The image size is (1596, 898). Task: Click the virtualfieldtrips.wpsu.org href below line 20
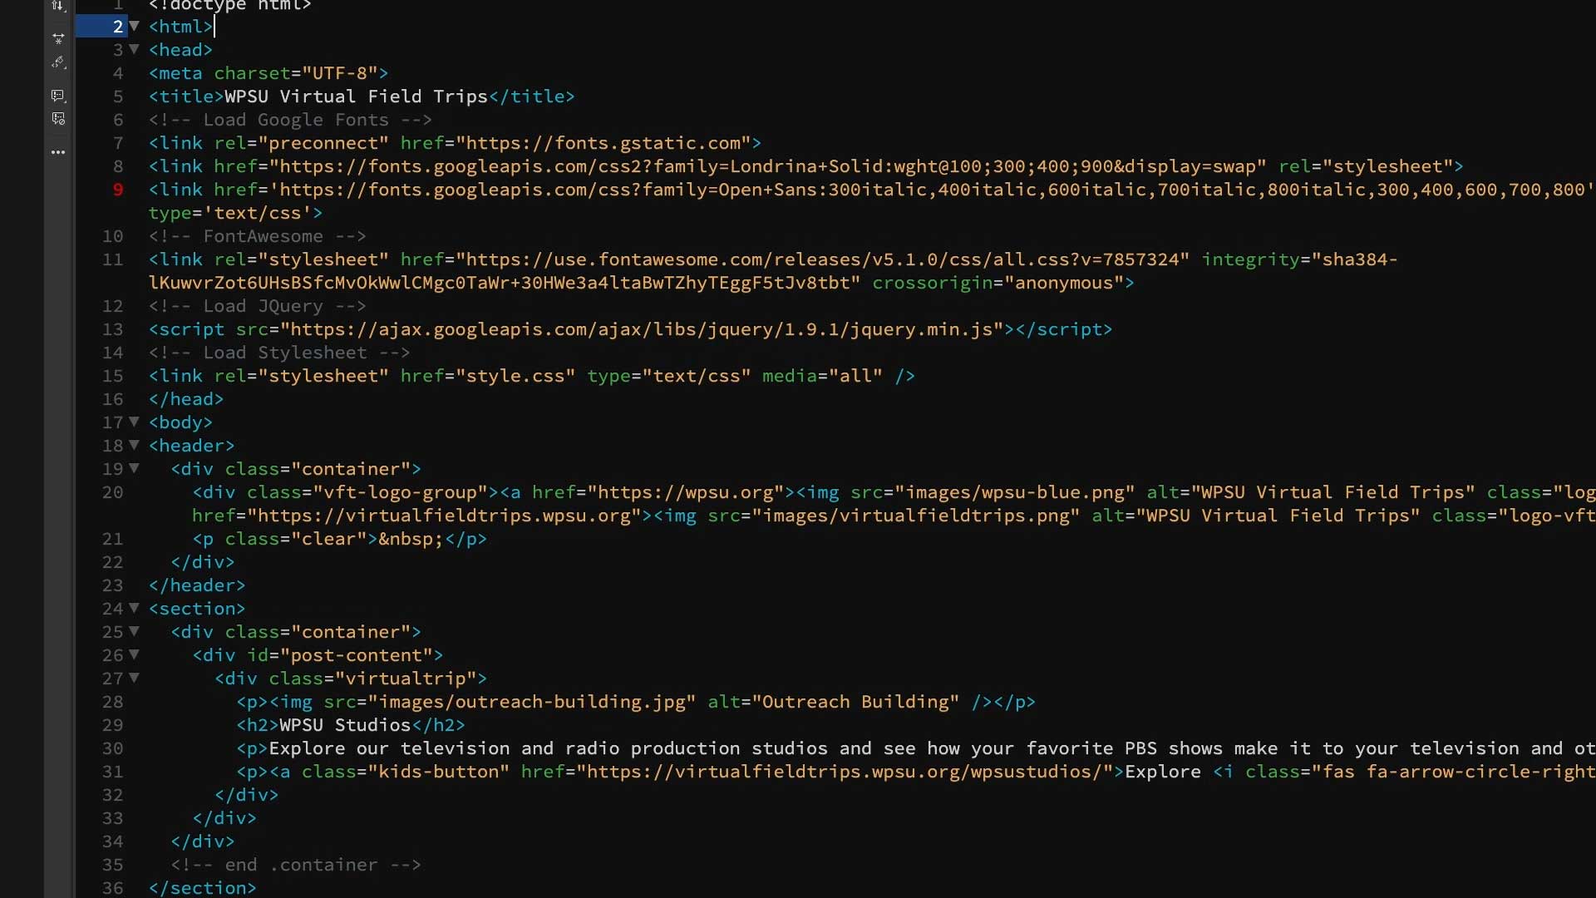(444, 516)
